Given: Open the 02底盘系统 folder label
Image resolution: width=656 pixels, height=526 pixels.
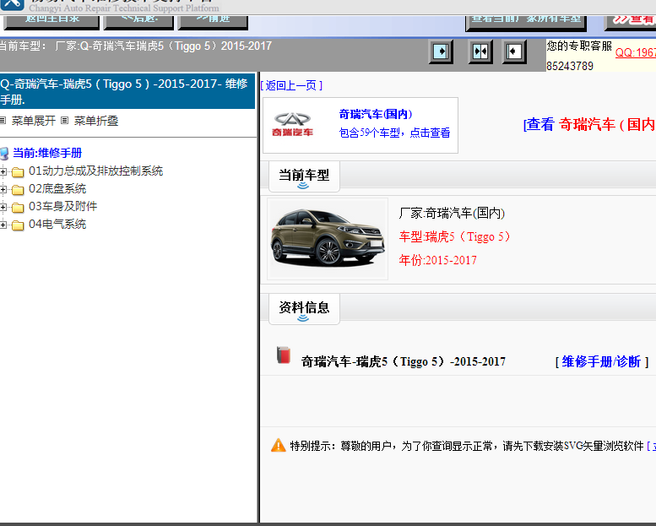Looking at the screenshot, I should point(57,189).
